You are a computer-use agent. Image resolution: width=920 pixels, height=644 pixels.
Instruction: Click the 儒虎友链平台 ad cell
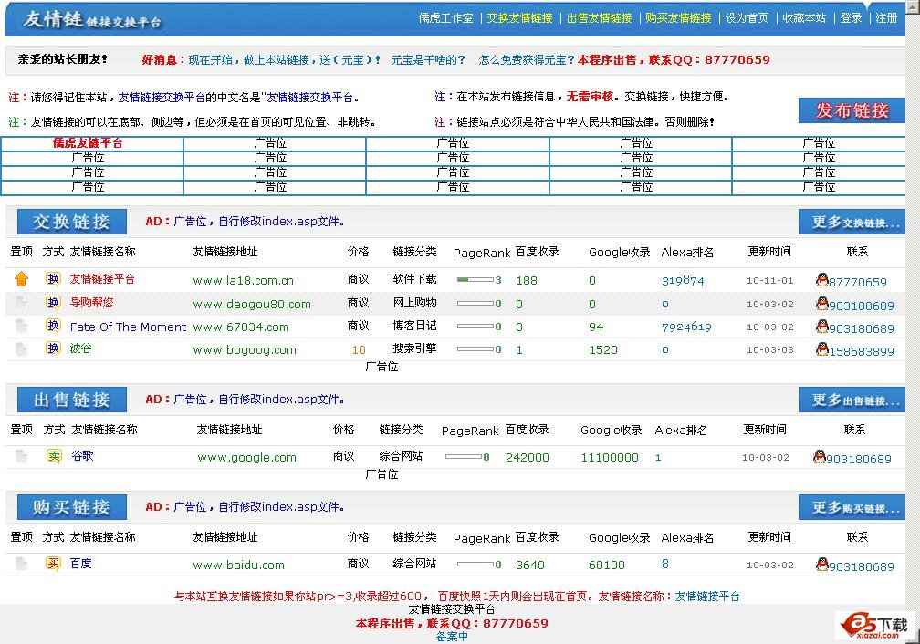tap(88, 143)
